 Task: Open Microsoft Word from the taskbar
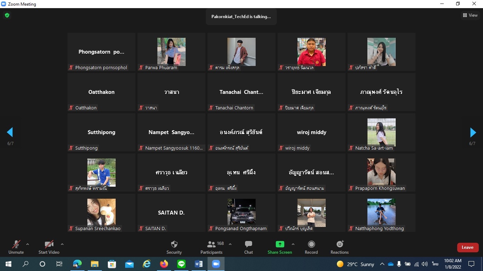pos(198,264)
